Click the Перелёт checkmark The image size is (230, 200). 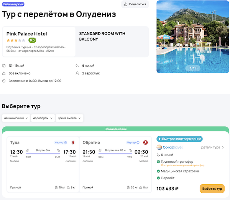pos(158,178)
